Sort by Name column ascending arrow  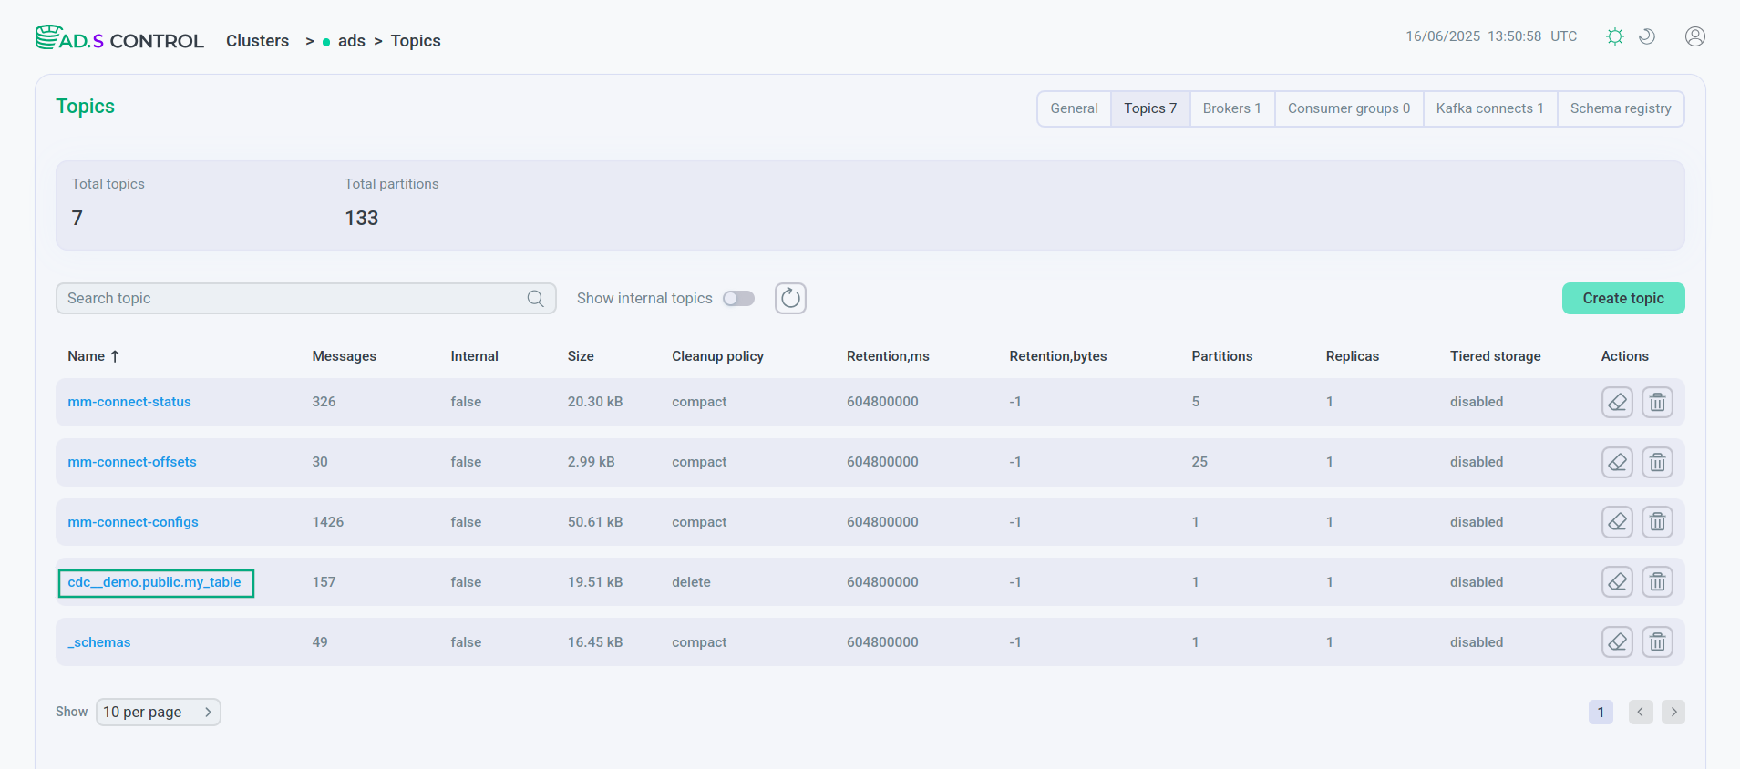[115, 356]
